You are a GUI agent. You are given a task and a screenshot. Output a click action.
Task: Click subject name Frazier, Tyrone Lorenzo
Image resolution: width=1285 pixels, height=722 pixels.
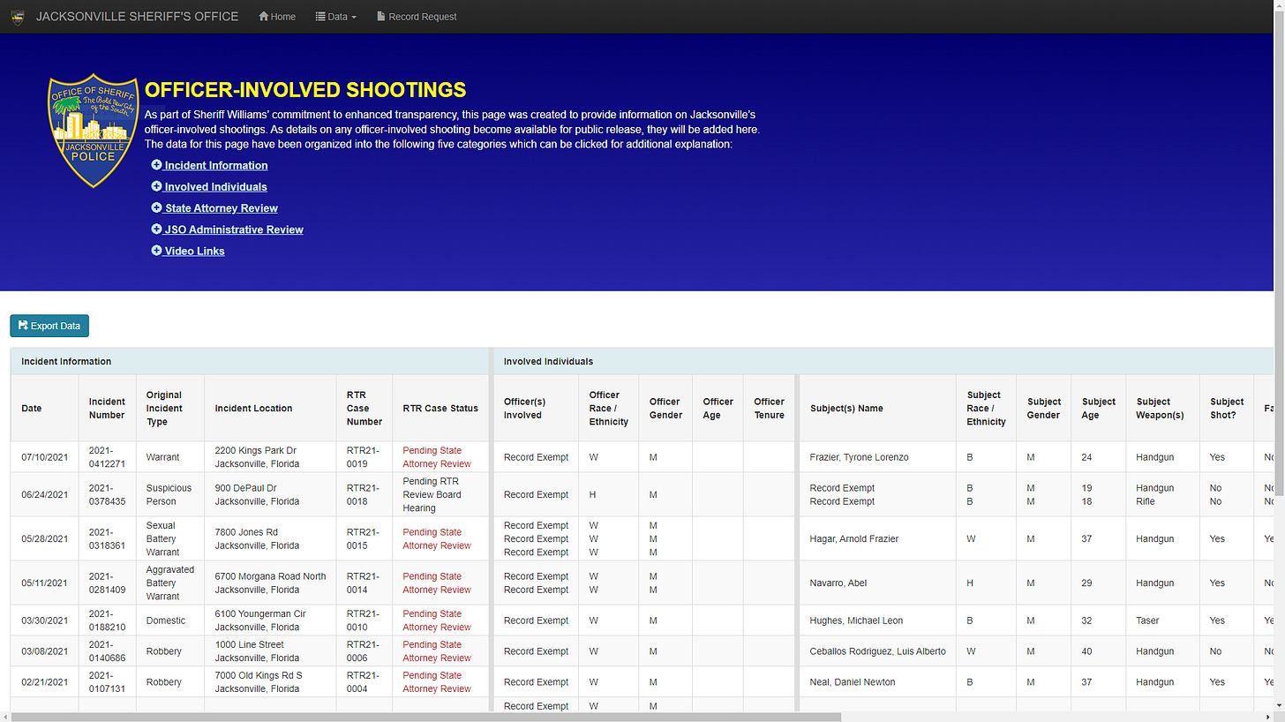tap(859, 457)
